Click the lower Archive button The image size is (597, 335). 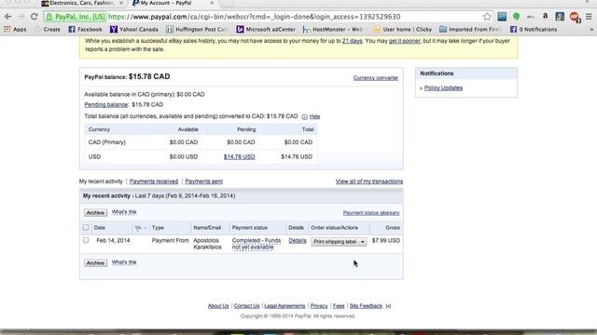(95, 262)
